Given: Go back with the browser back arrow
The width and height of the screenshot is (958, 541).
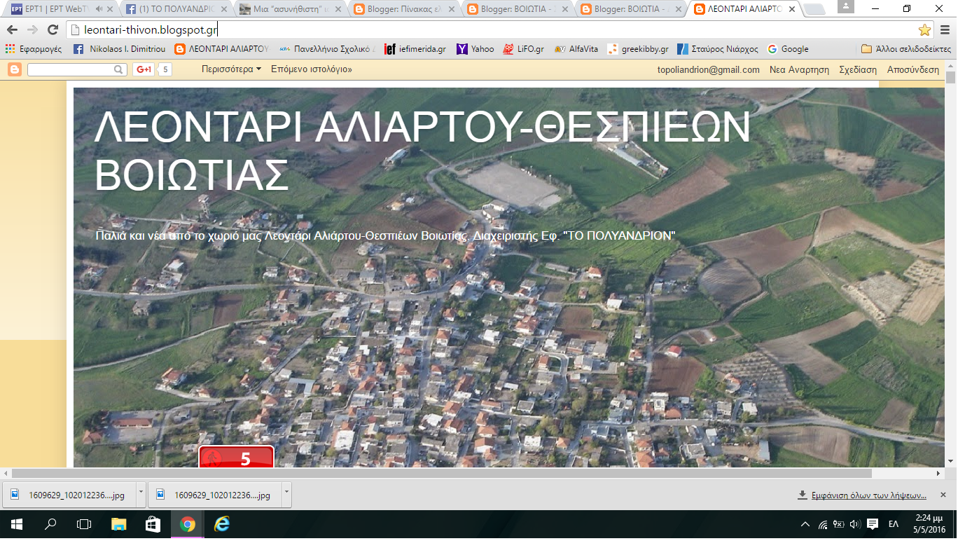Looking at the screenshot, I should click(x=13, y=29).
